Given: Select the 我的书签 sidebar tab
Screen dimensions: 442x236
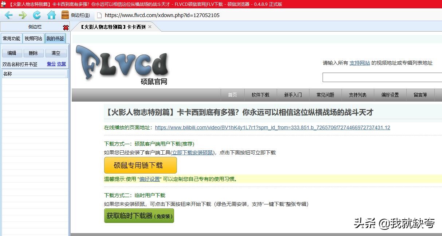Looking at the screenshot, I should click(55, 38).
